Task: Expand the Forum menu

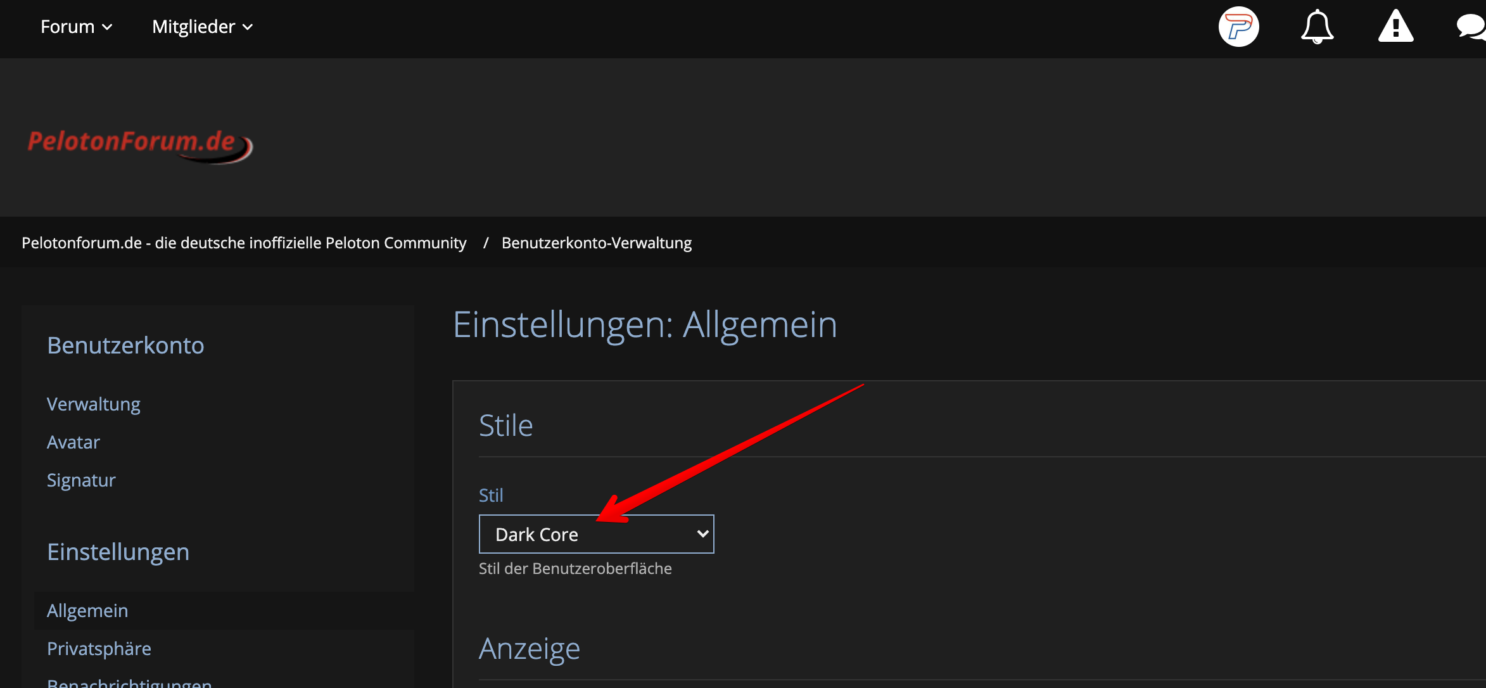Action: 76,27
